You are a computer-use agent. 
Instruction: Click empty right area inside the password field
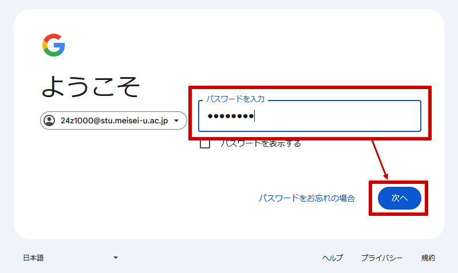click(350, 116)
